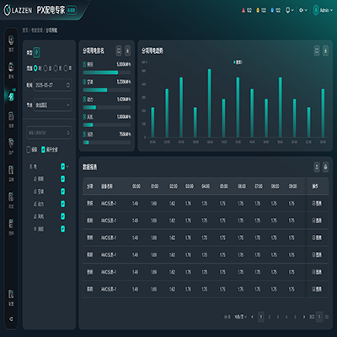
Task: Select the second period radio button
Action: (45, 68)
